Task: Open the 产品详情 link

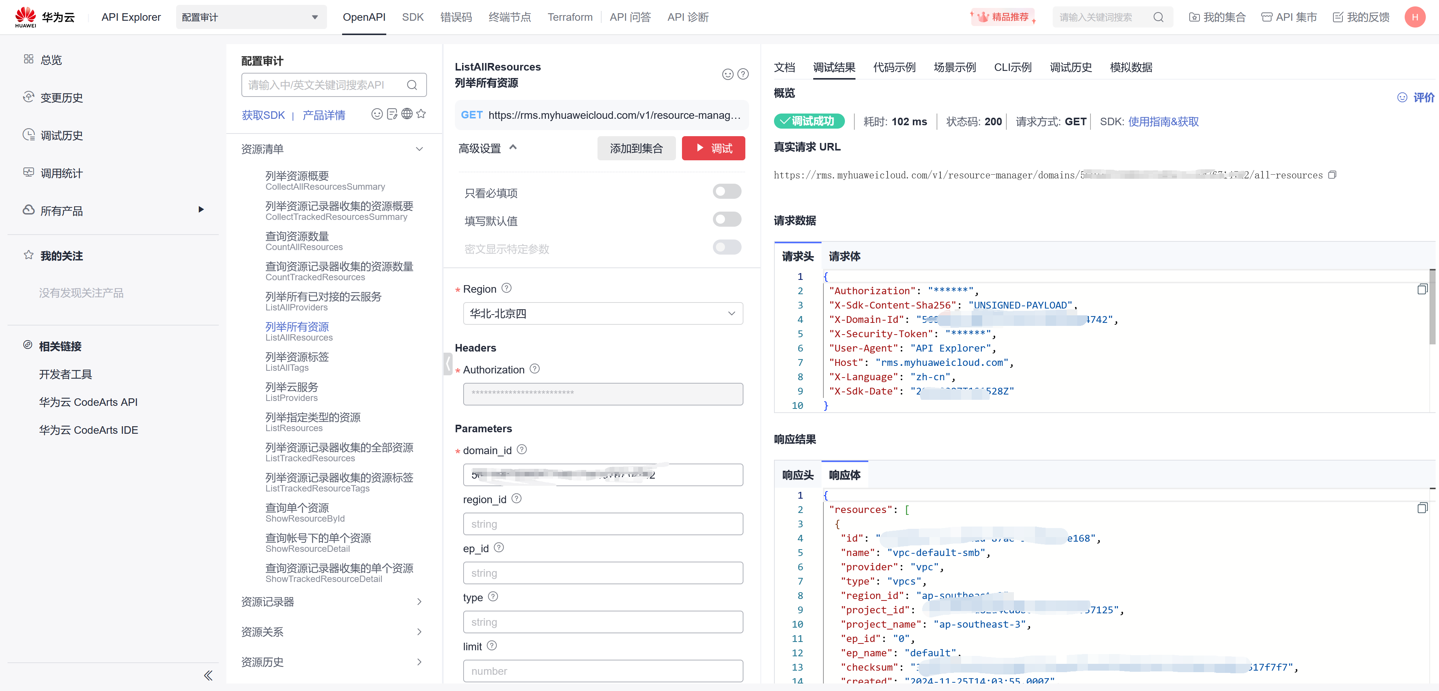Action: click(323, 115)
